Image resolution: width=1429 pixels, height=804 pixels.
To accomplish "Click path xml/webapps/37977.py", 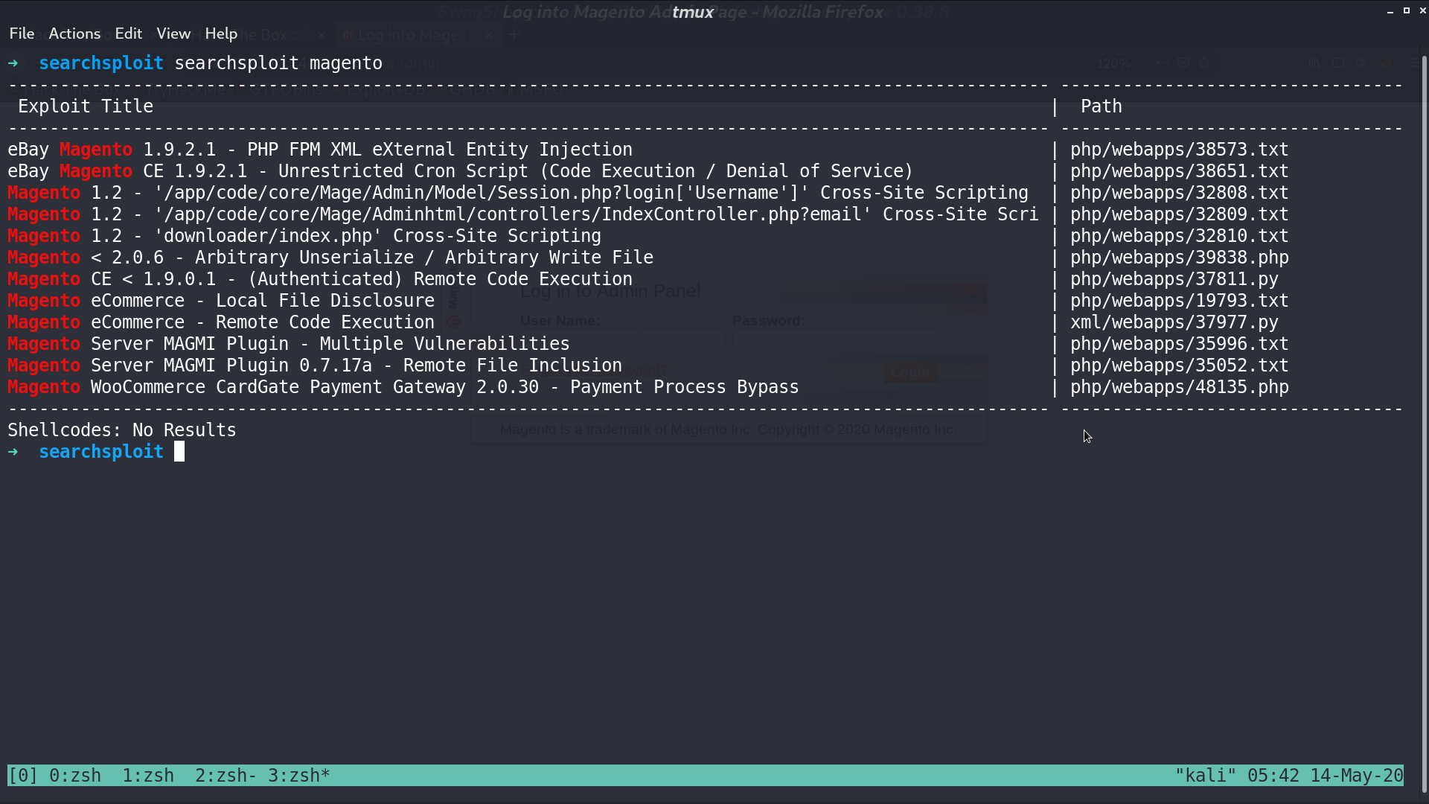I will [x=1174, y=322].
